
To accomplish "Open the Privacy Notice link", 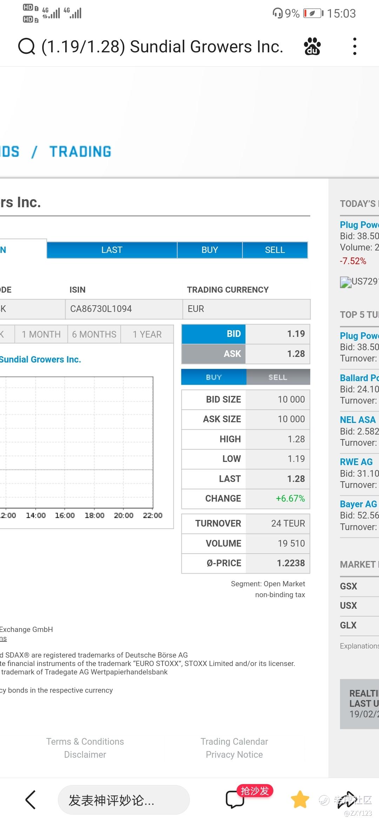I will click(234, 754).
